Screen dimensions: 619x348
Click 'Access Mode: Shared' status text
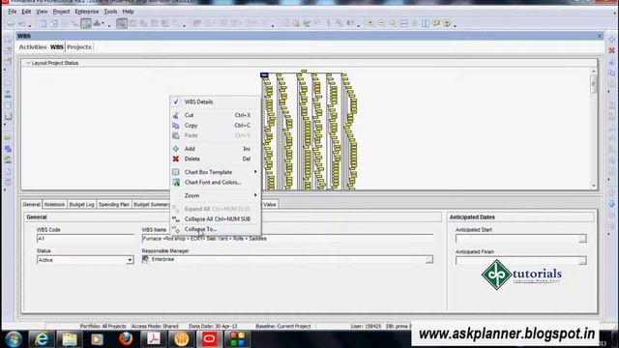155,327
